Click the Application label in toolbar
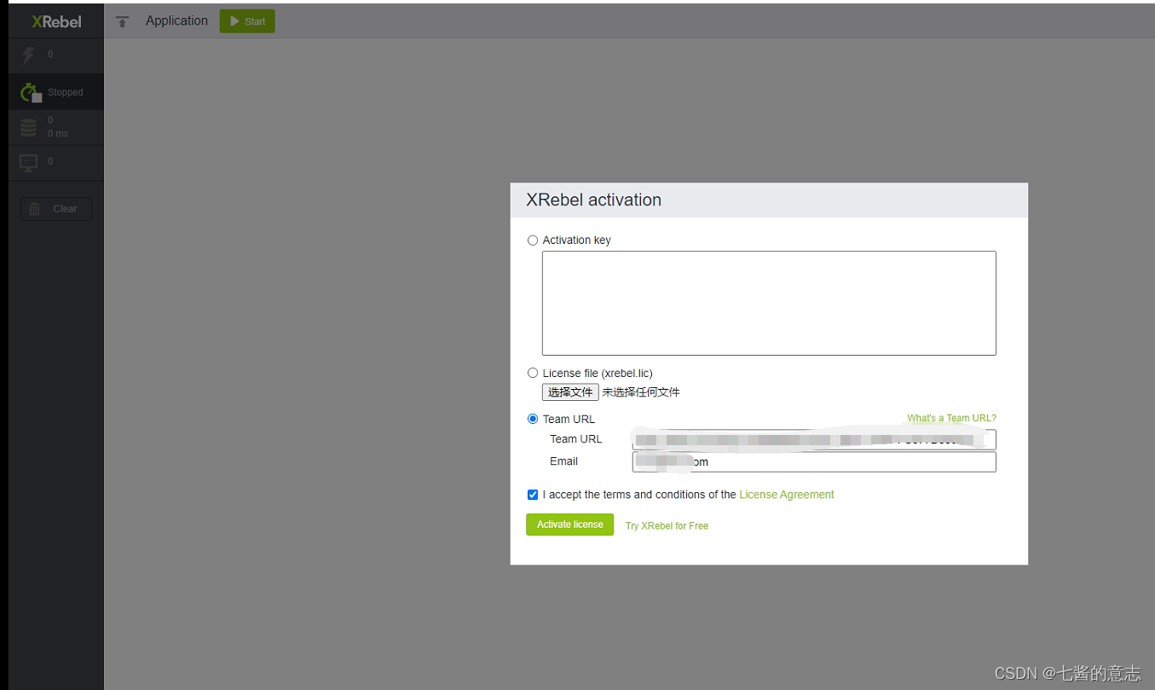Image resolution: width=1155 pixels, height=690 pixels. coord(176,20)
